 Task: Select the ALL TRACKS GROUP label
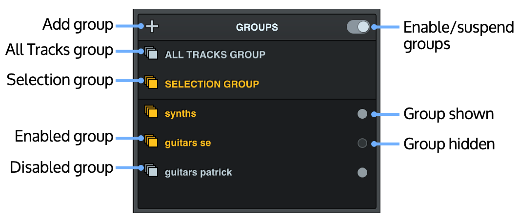tap(215, 55)
